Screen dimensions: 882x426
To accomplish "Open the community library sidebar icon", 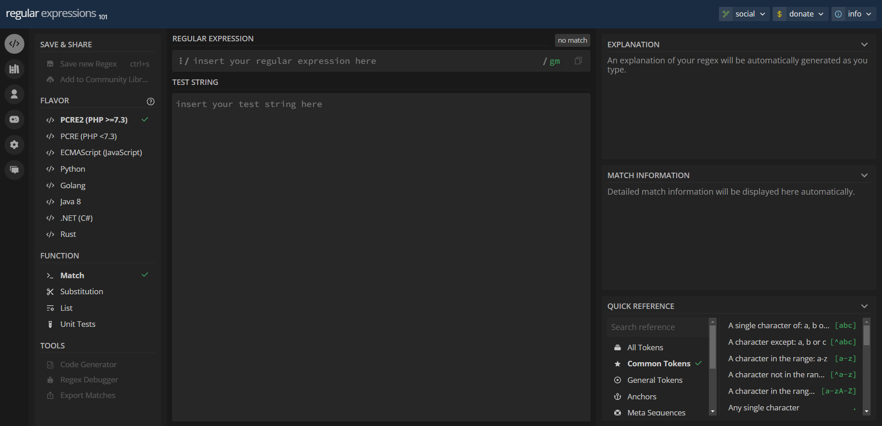I will coord(14,69).
